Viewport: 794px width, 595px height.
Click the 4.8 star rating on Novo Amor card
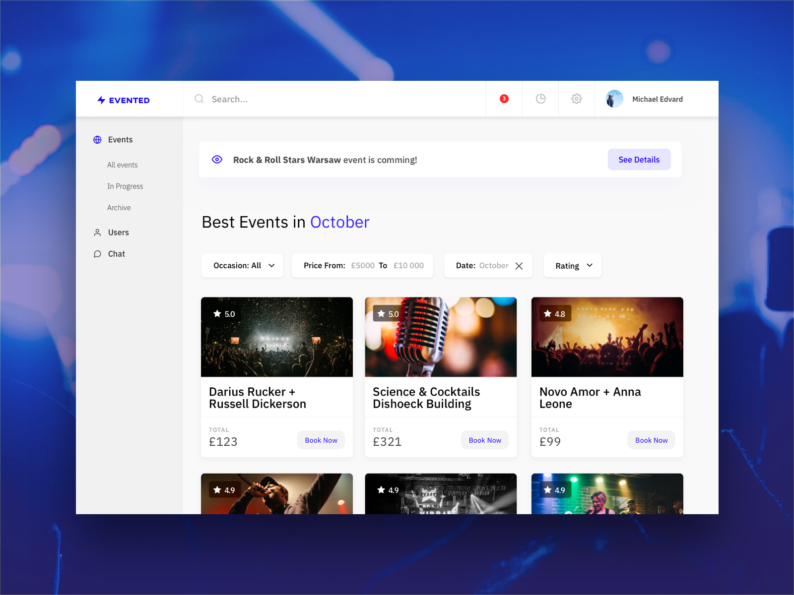click(x=555, y=314)
